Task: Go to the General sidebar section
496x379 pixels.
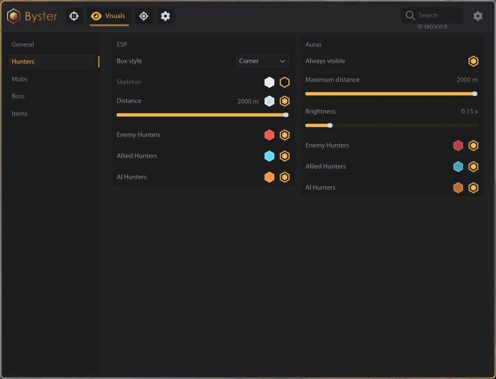Action: click(x=22, y=45)
